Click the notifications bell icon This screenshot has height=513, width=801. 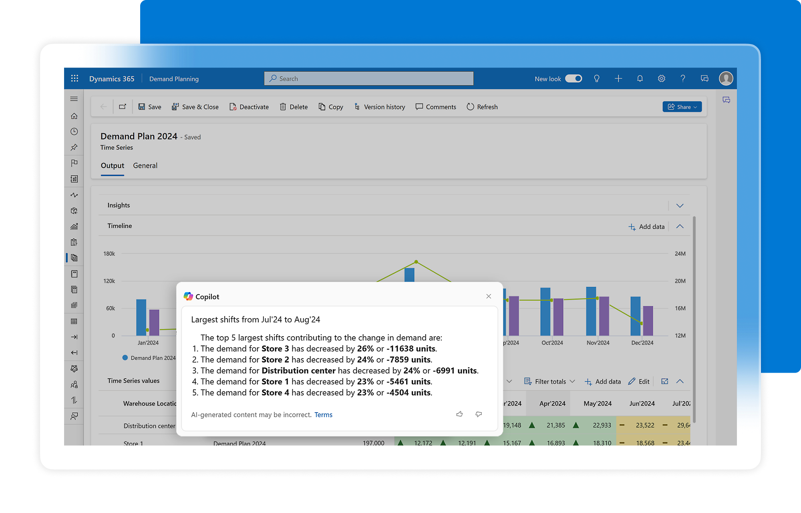640,78
